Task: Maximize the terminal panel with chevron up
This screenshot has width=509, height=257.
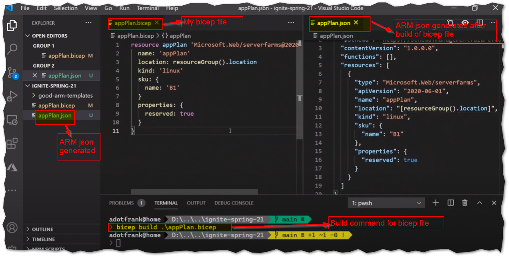Action: point(480,203)
